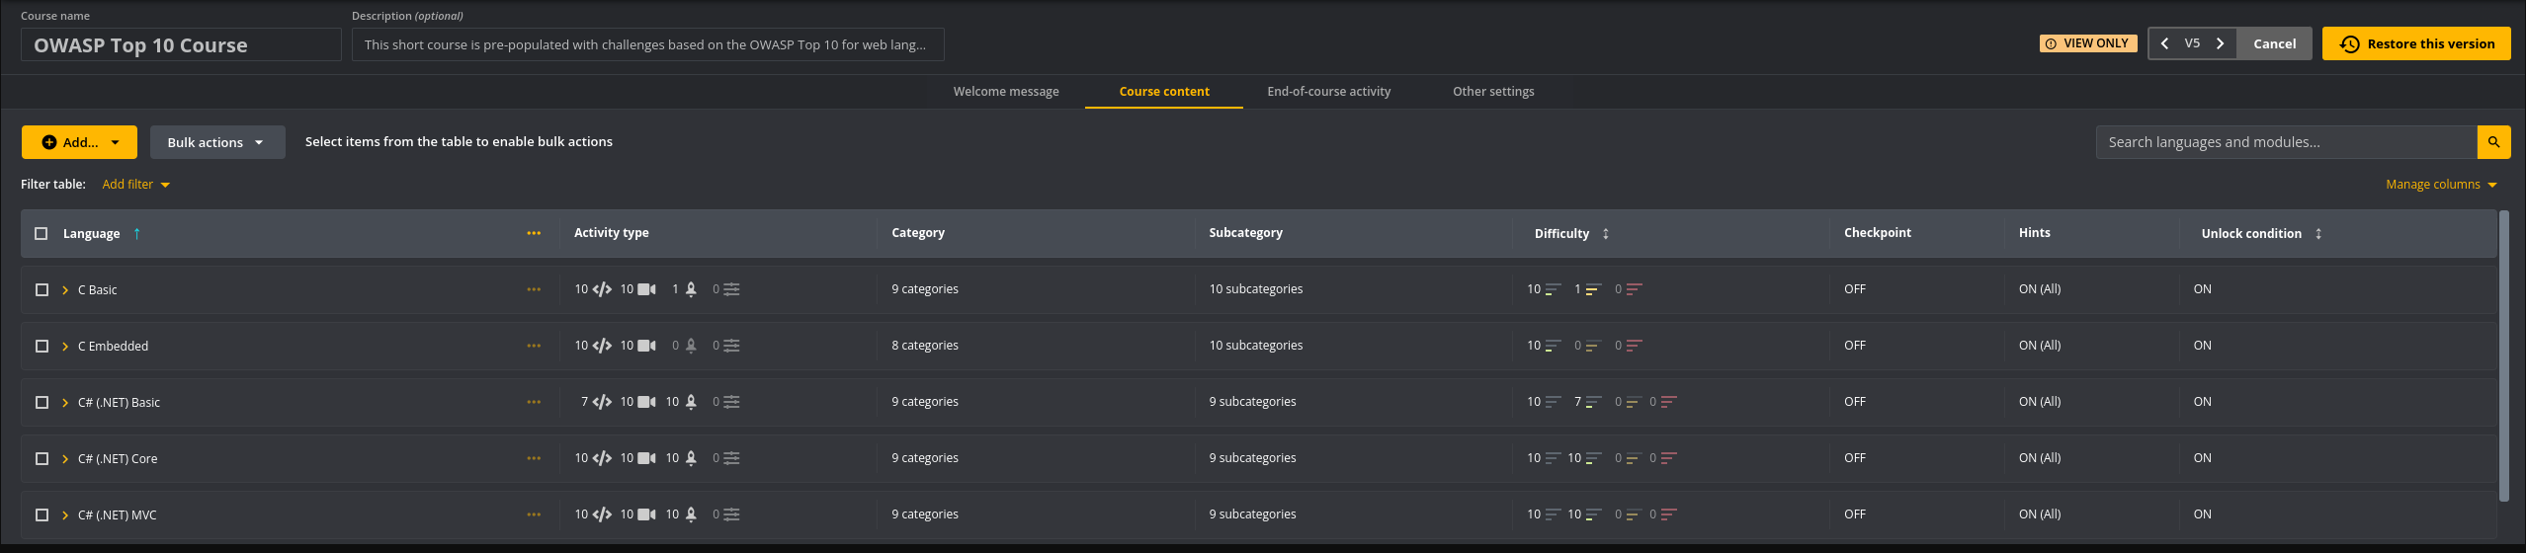This screenshot has width=2526, height=553.
Task: Click 'OFF' checkpoint in C# (.NET) MVC row
Action: coord(1855,514)
